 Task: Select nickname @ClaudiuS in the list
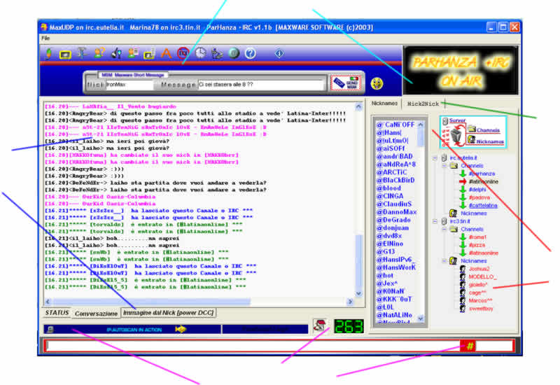click(394, 204)
